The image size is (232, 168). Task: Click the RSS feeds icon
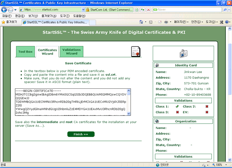point(151,22)
